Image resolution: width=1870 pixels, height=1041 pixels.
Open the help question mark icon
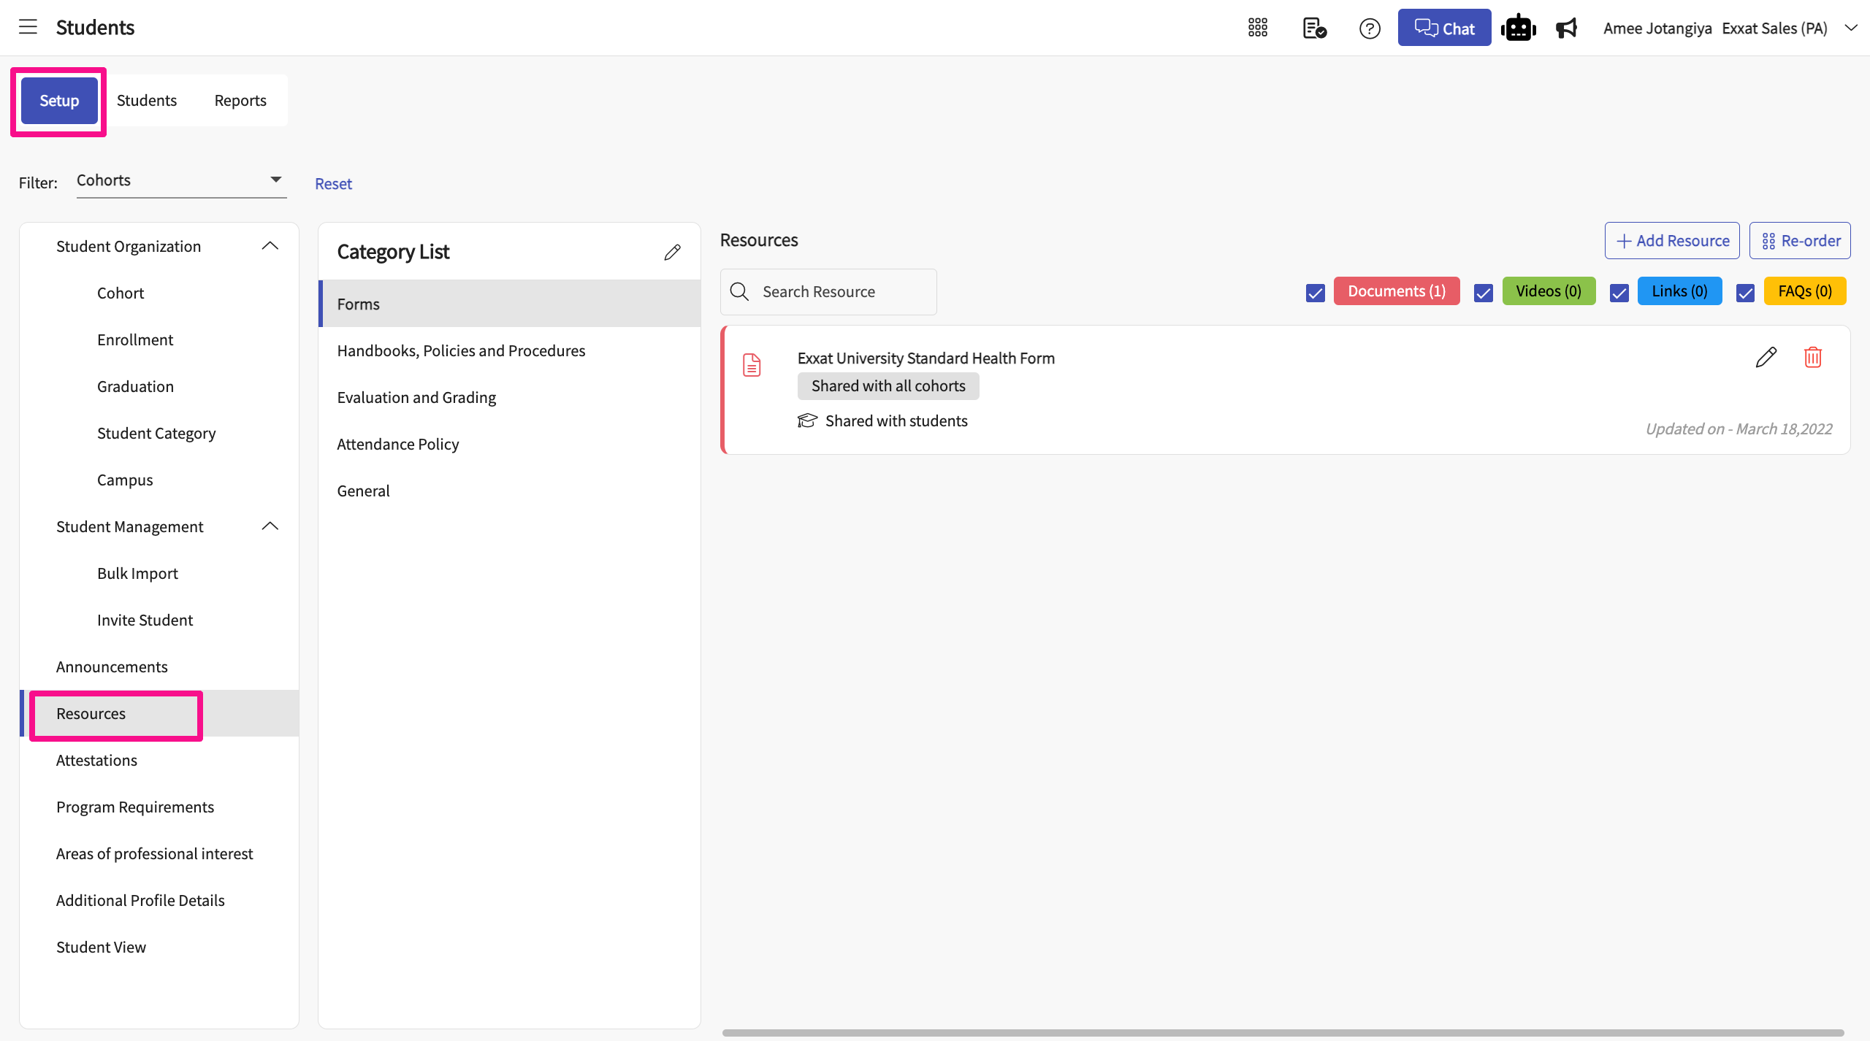(1370, 28)
